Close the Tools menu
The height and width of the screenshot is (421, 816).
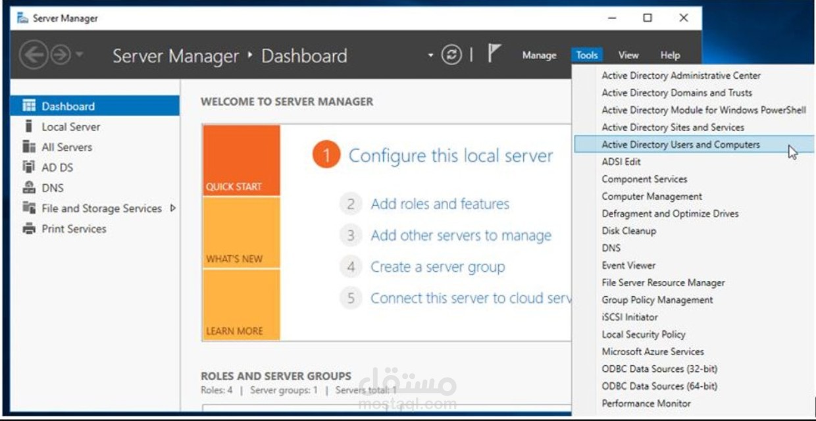pyautogui.click(x=587, y=55)
